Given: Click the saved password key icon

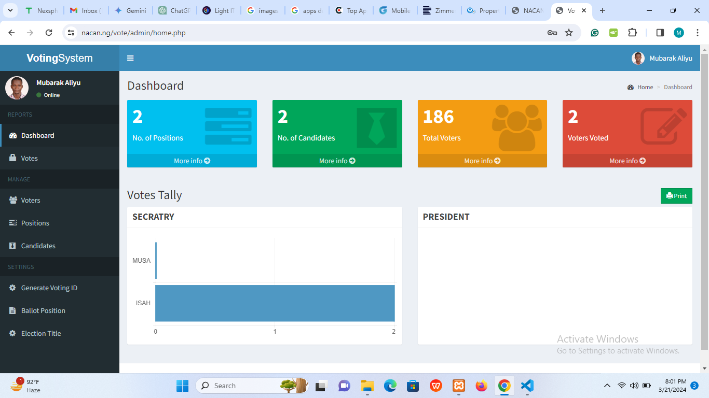Looking at the screenshot, I should [552, 33].
